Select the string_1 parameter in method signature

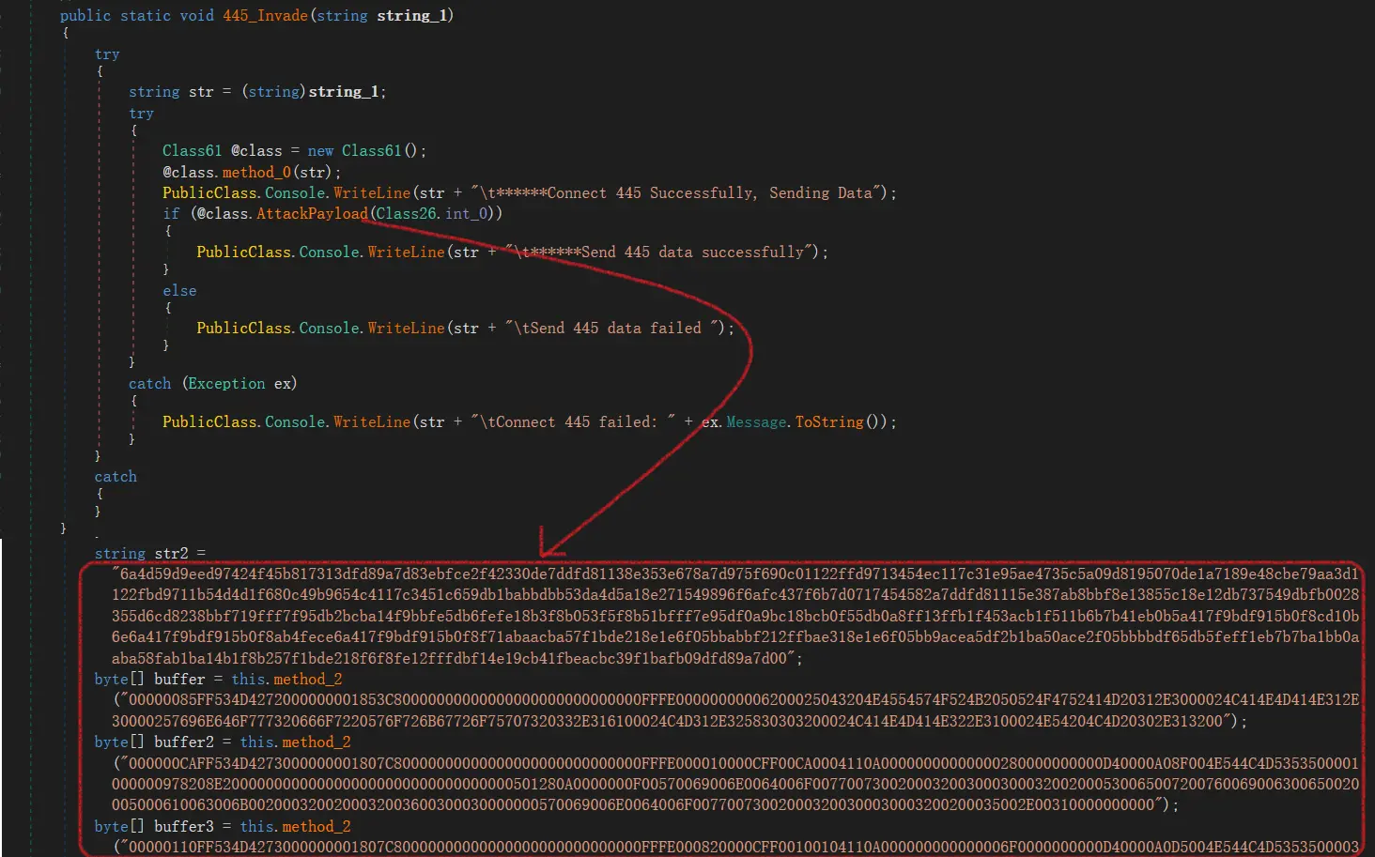point(411,16)
